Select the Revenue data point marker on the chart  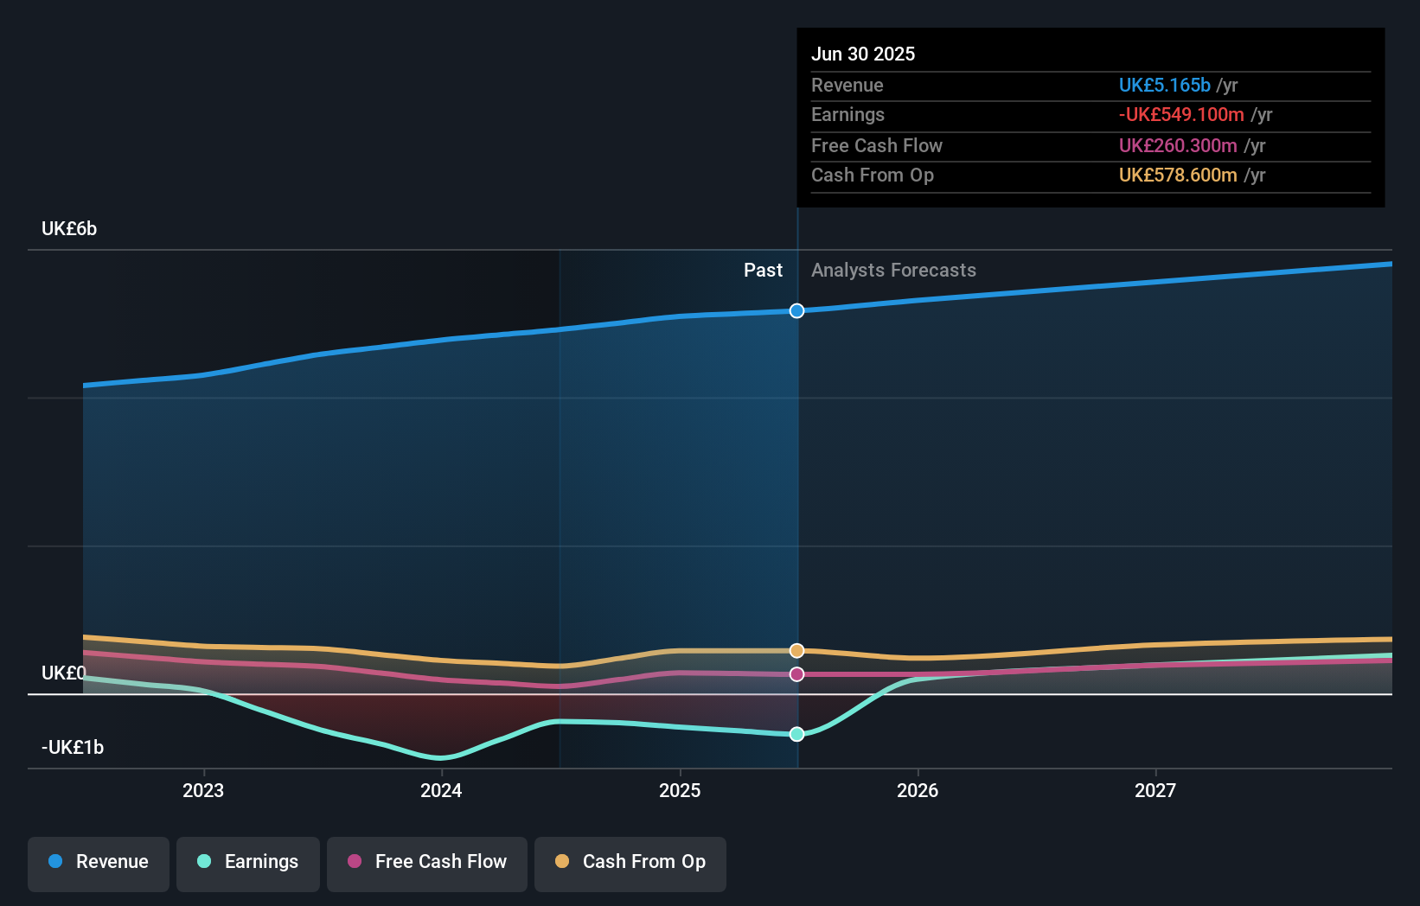tap(796, 310)
